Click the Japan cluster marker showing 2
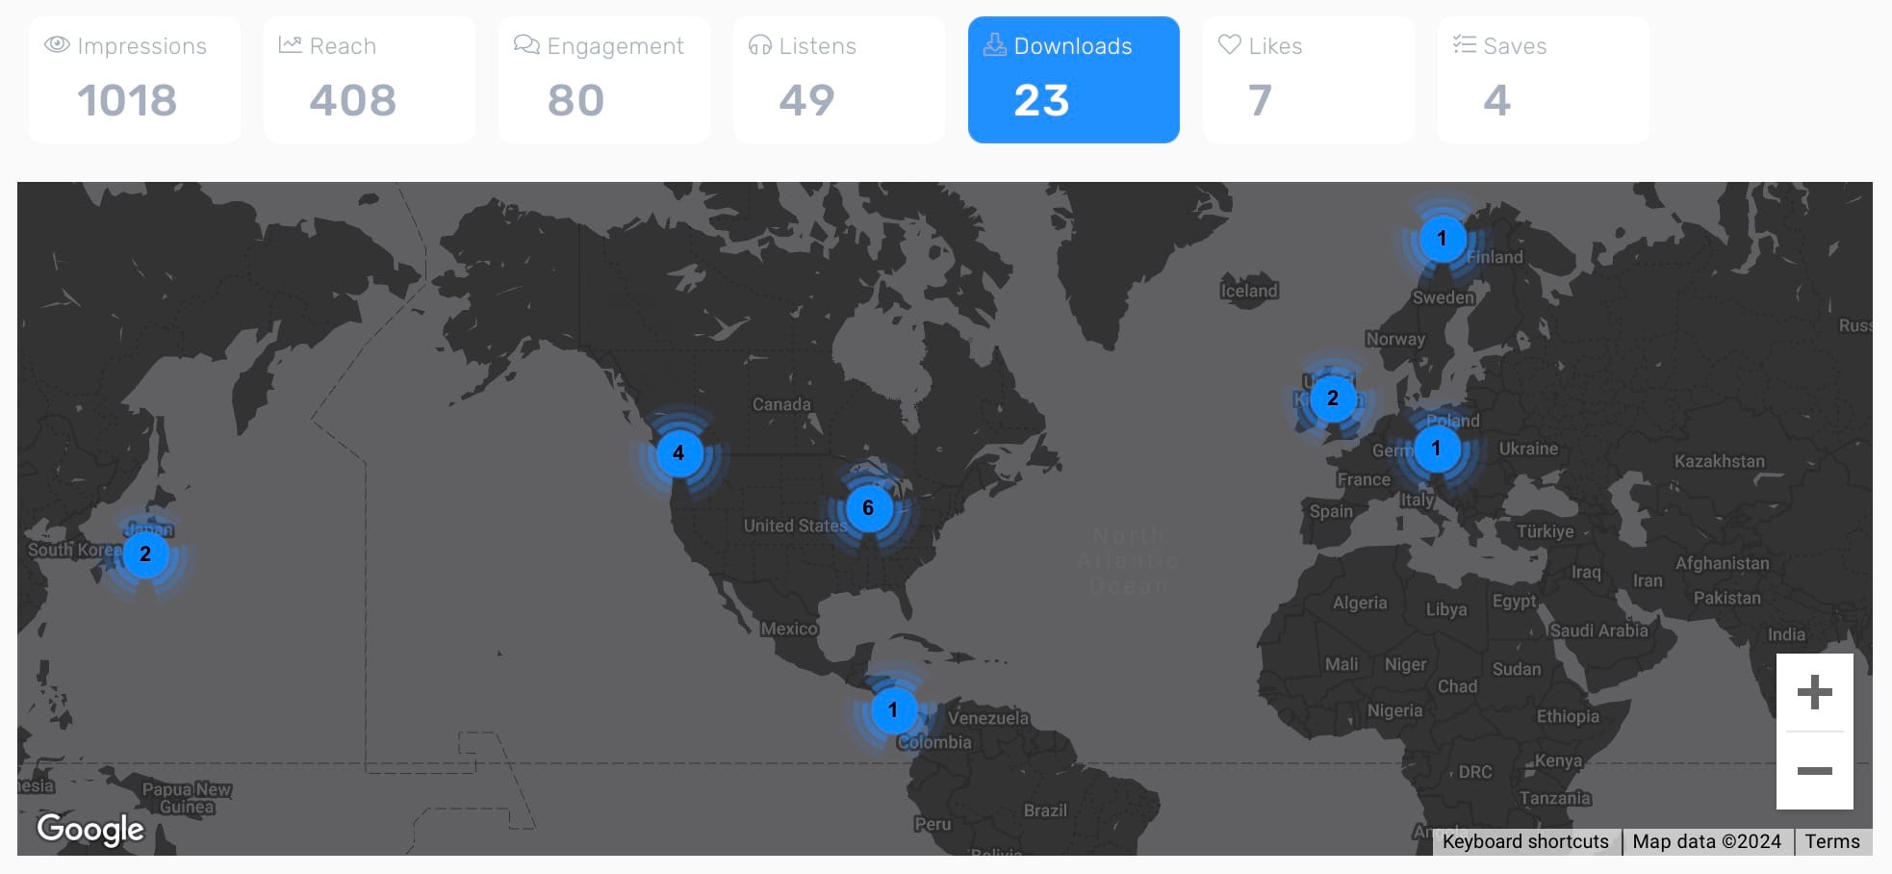This screenshot has width=1892, height=874. (145, 554)
